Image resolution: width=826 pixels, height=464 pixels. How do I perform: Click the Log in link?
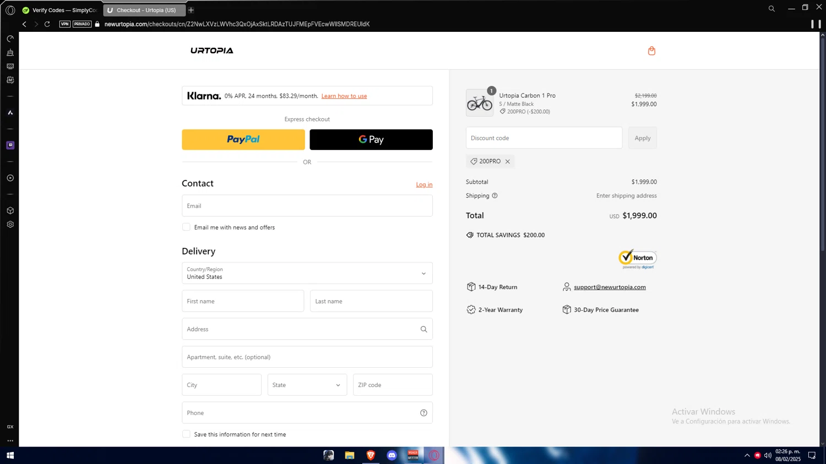coord(424,185)
